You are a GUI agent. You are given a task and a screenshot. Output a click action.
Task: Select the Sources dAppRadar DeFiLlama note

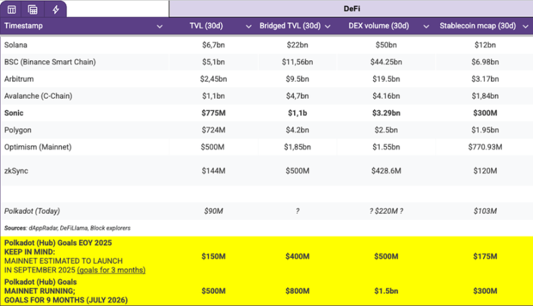point(67,228)
